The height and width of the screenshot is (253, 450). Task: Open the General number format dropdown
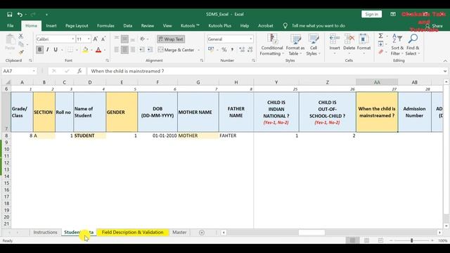251,39
